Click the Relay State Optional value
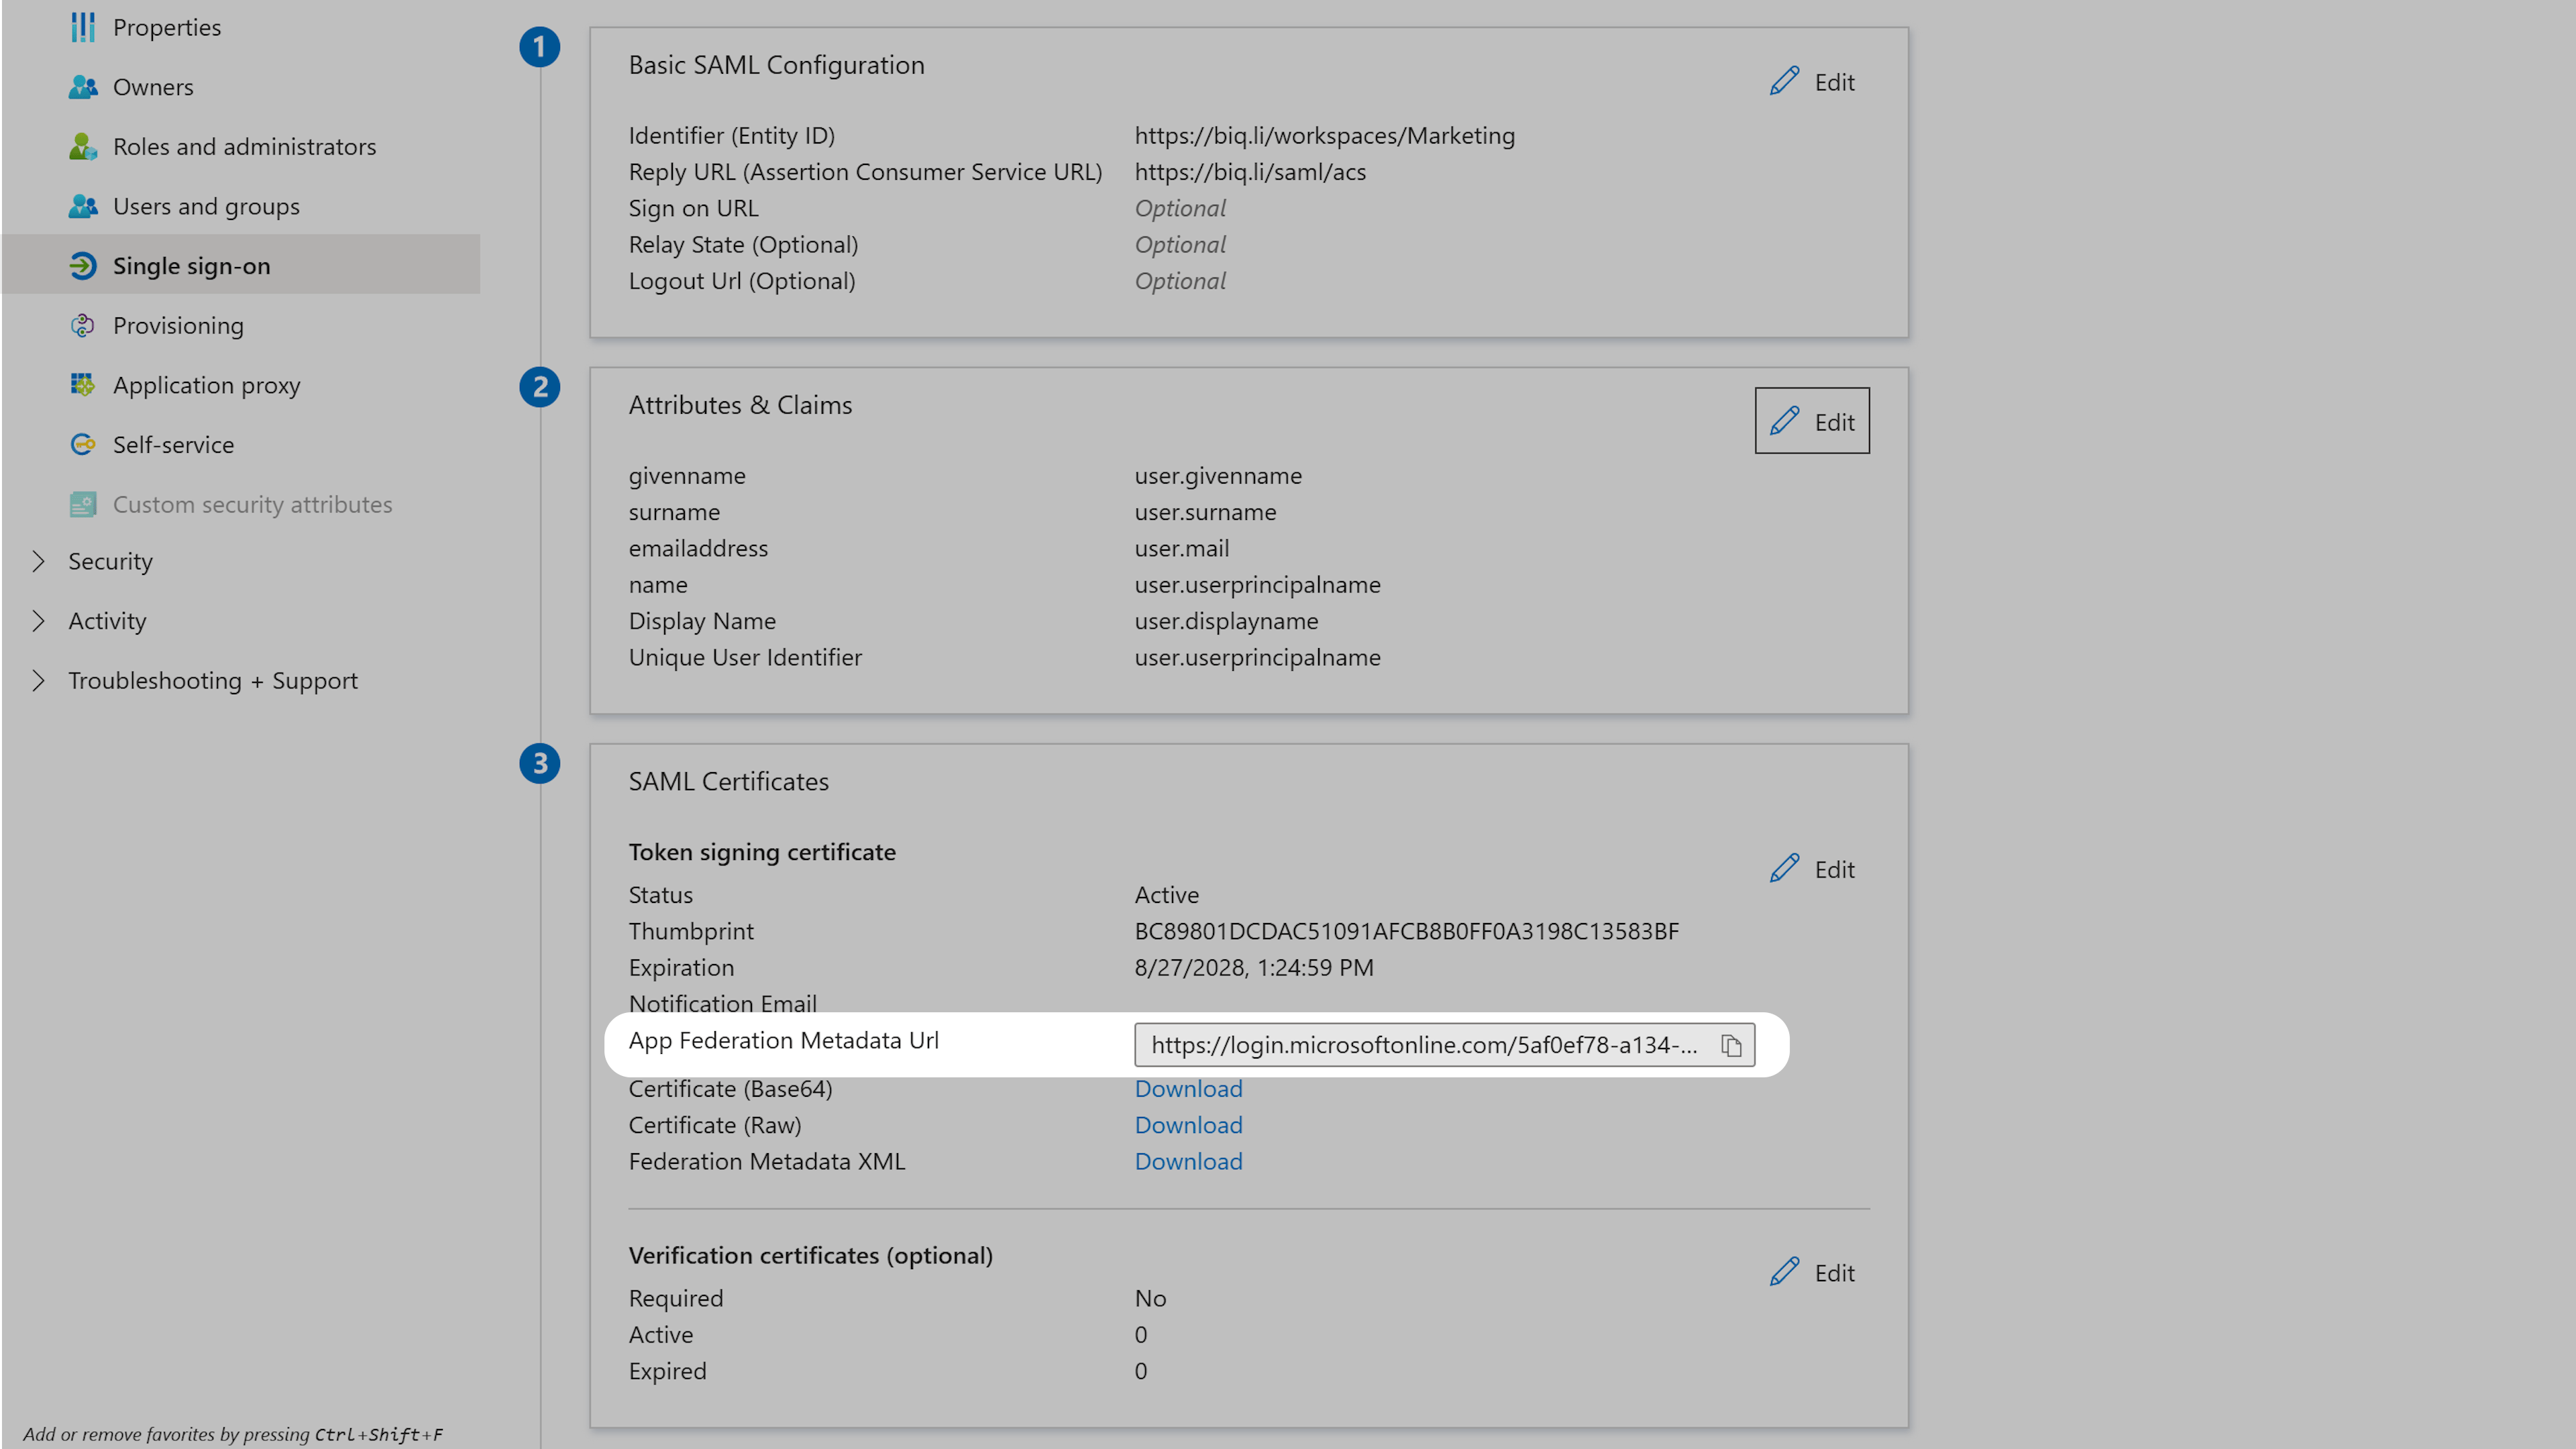The height and width of the screenshot is (1449, 2576). 1180,244
